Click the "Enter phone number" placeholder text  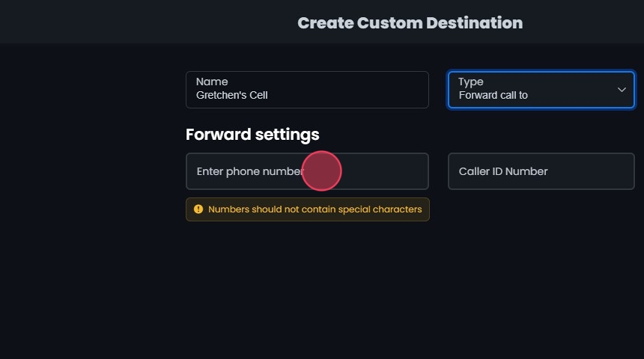[249, 171]
